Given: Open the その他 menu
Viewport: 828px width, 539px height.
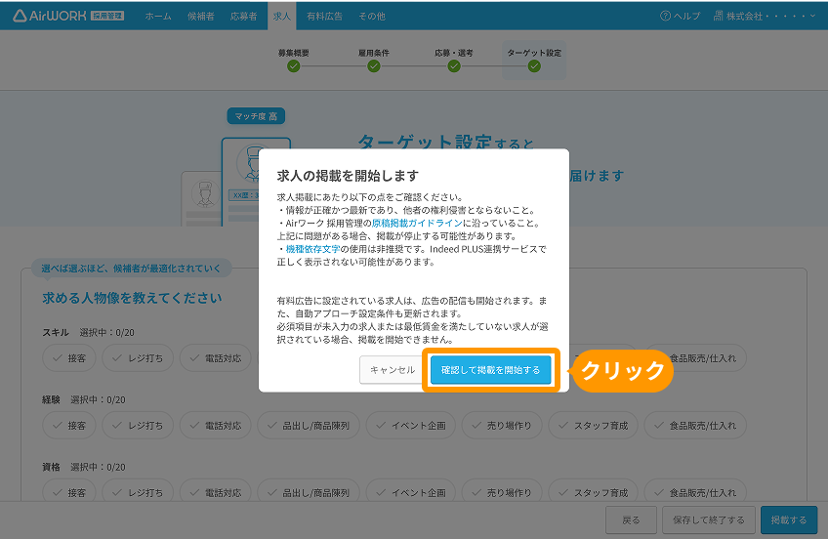Looking at the screenshot, I should tap(372, 17).
